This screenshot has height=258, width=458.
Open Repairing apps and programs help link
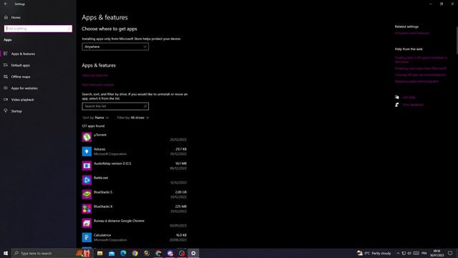[x=416, y=81]
